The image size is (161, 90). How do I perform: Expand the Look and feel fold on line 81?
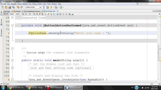point(12,68)
